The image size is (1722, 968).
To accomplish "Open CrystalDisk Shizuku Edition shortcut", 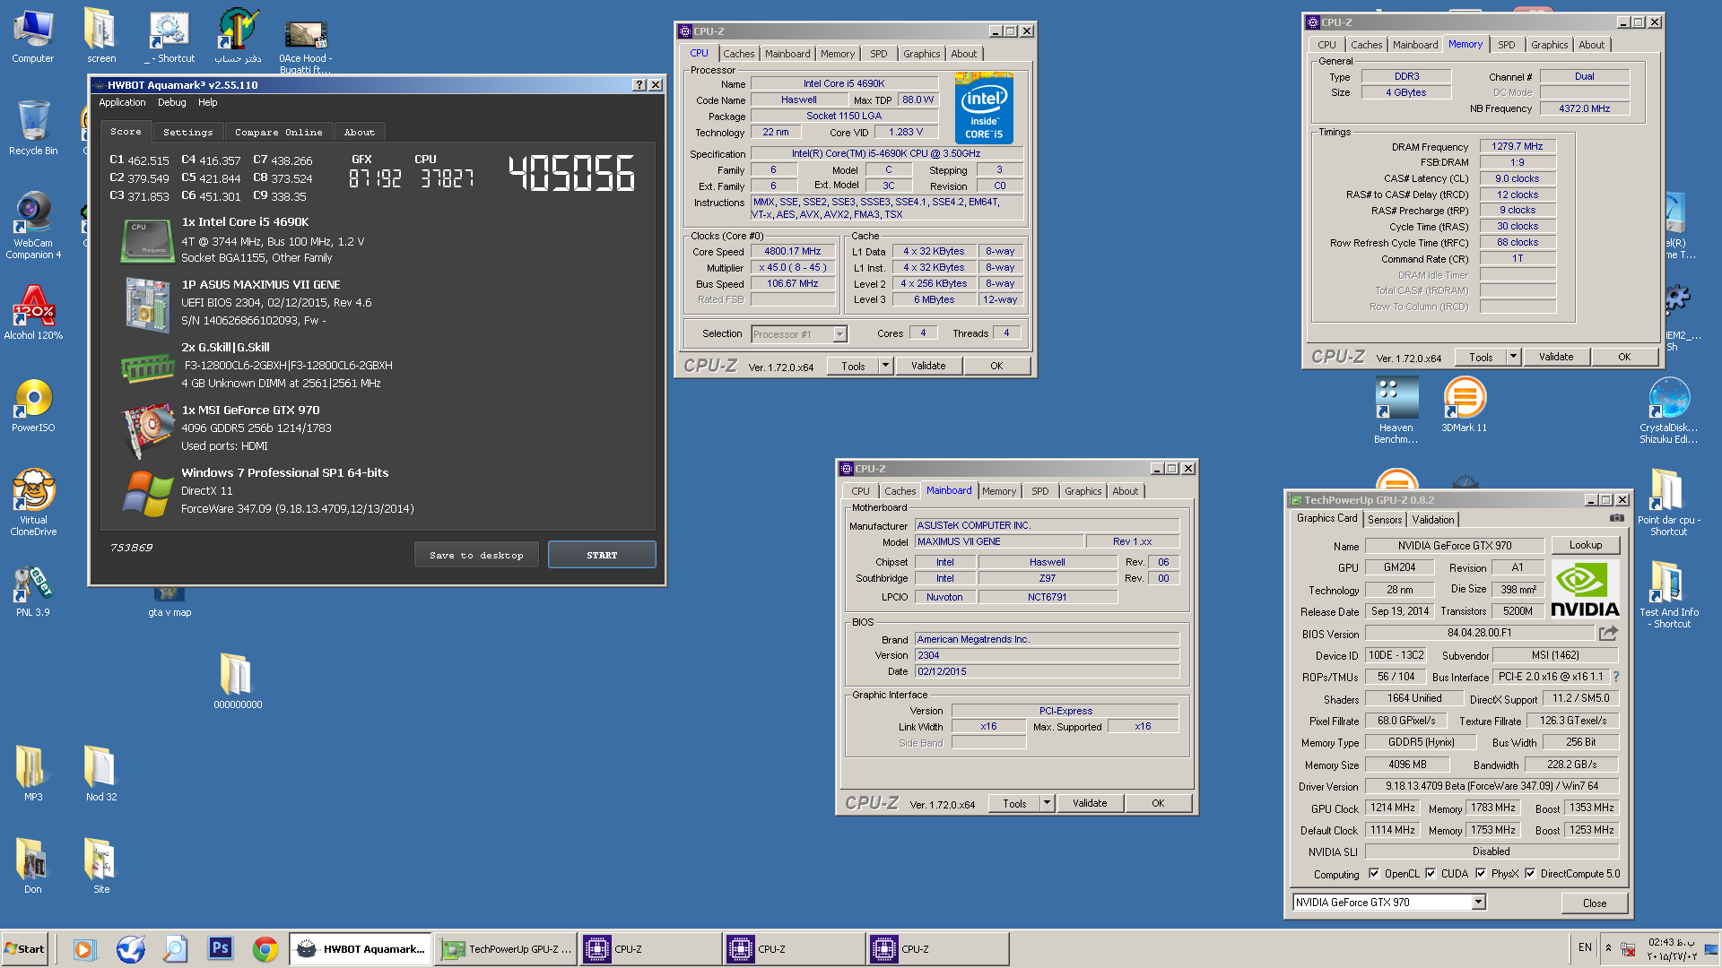I will tap(1669, 411).
